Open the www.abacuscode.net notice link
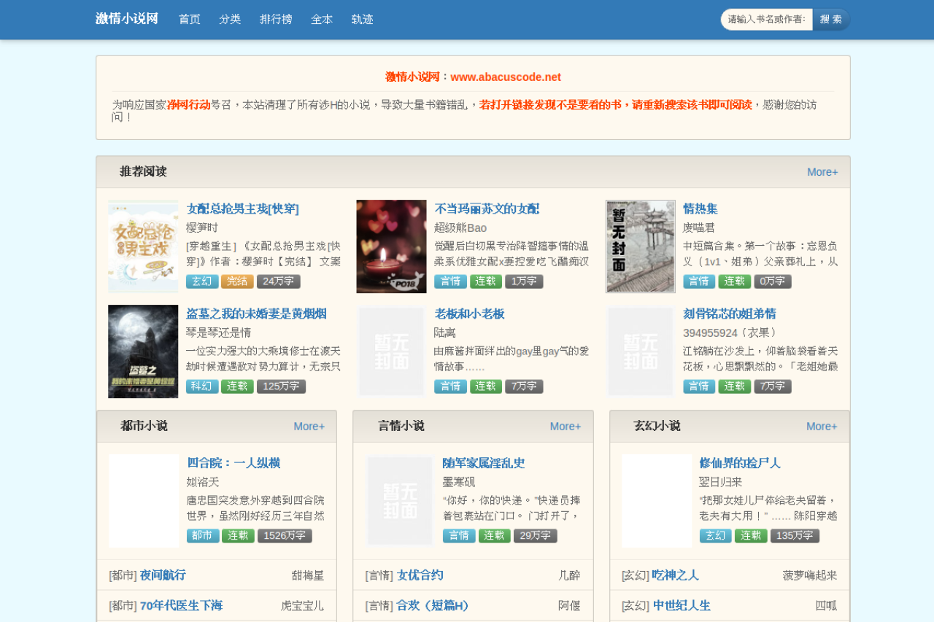This screenshot has width=934, height=622. pyautogui.click(x=506, y=77)
